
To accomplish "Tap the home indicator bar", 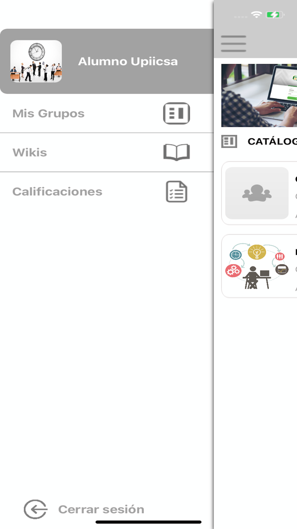I will (x=148, y=522).
